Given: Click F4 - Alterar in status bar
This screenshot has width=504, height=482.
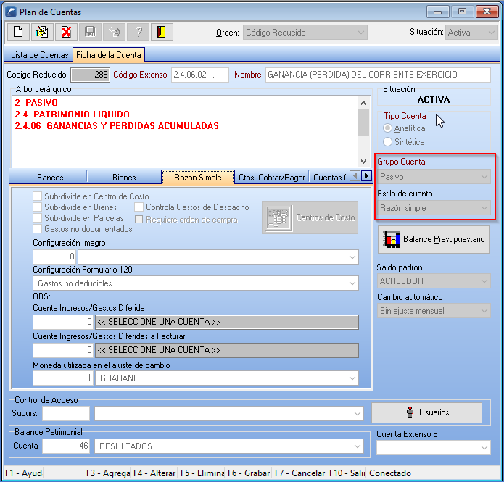Looking at the screenshot, I should click(x=154, y=473).
